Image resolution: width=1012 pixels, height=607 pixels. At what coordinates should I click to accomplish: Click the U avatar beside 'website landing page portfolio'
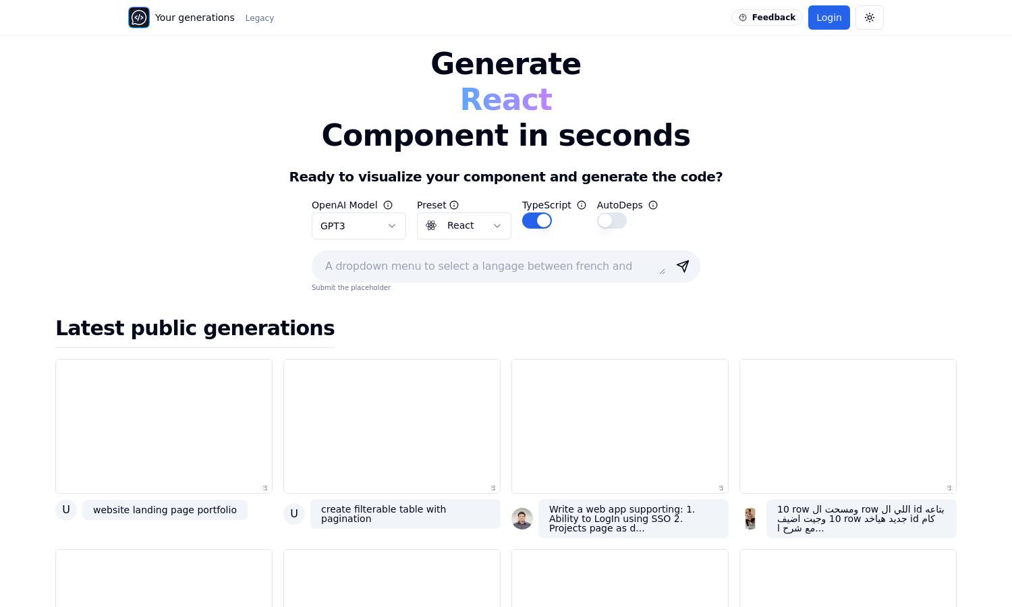pyautogui.click(x=66, y=510)
